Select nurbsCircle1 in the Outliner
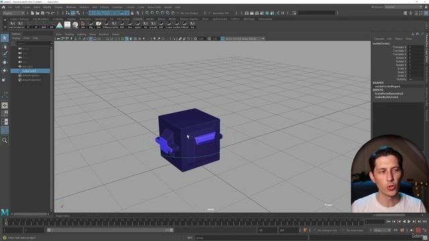 coord(30,71)
